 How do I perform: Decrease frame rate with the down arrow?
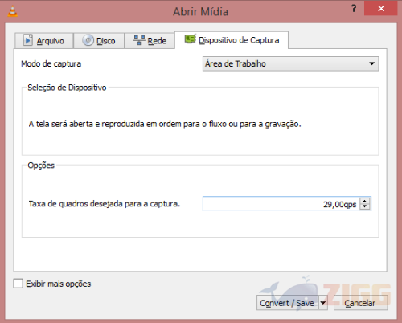point(365,206)
